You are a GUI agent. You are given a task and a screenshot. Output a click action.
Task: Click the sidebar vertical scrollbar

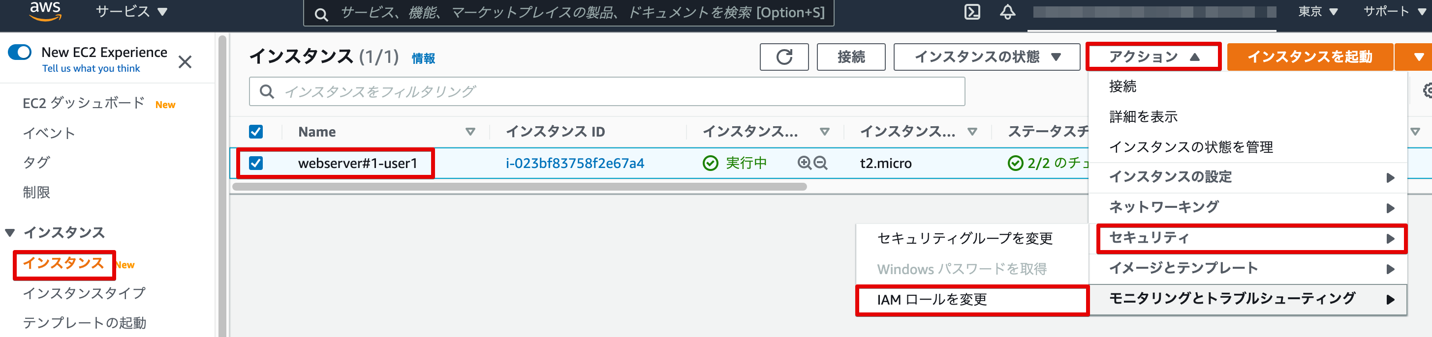[222, 185]
